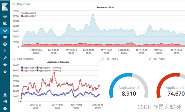This screenshot has width=185, height=112.
Task: Toggle Application 4 red legend in Application Requests
Action: click(29, 71)
